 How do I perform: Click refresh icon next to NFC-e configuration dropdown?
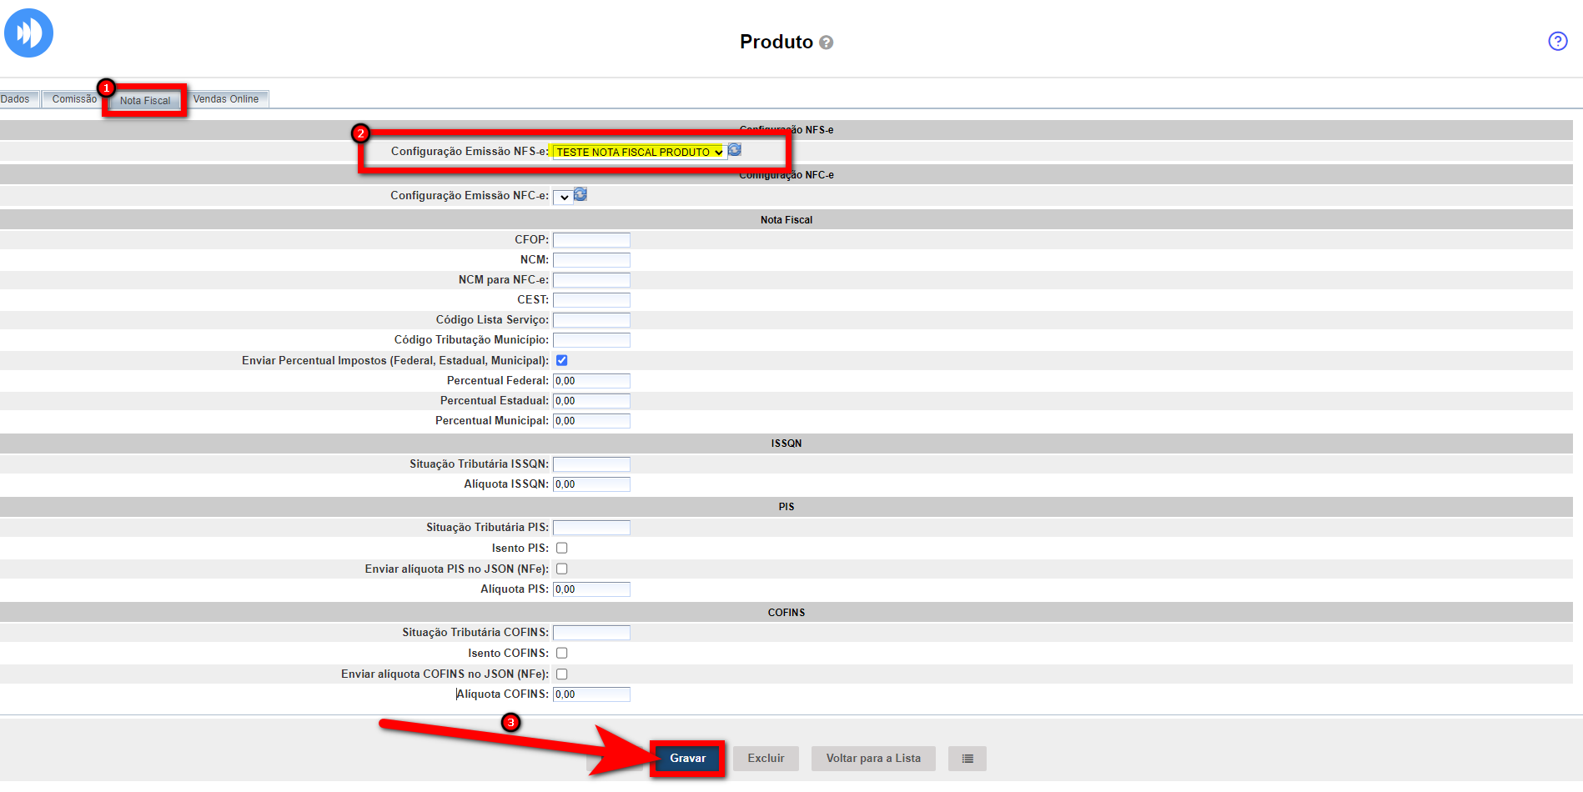[x=580, y=194]
